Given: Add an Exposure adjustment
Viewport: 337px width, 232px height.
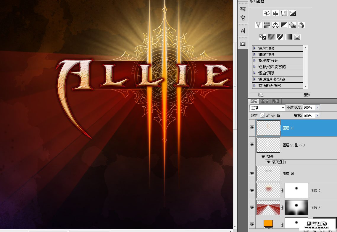Looking at the screenshot, I should (293, 13).
